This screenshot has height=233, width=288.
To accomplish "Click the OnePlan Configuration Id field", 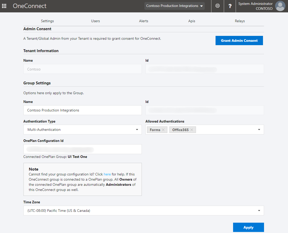I will pyautogui.click(x=83, y=149).
